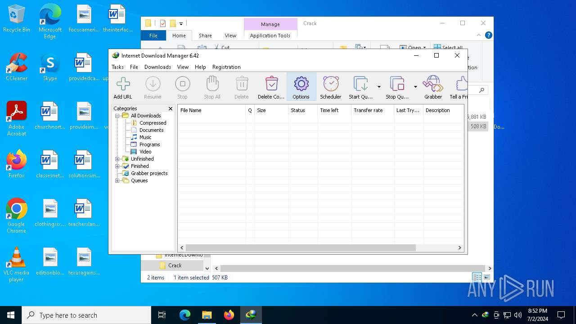Open File Explorer from taskbar
This screenshot has height=324, width=576.
[207, 315]
